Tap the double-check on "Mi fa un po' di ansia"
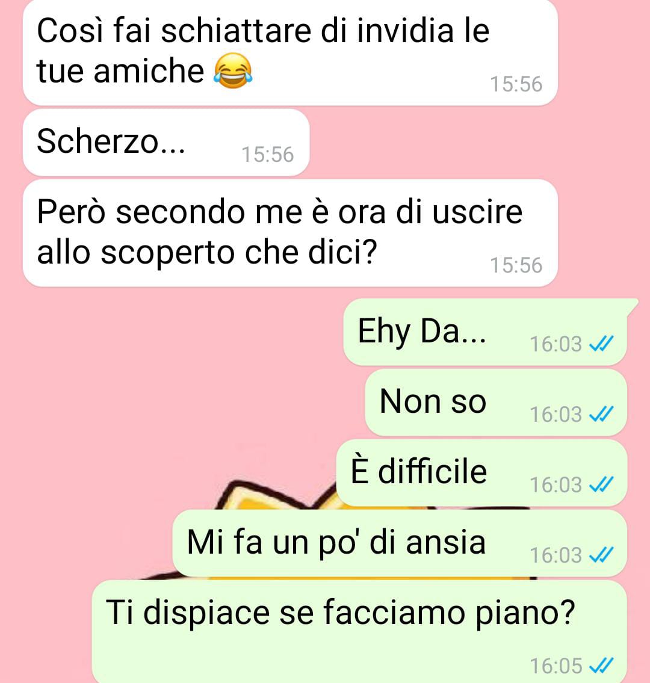This screenshot has height=683, width=650. (601, 555)
